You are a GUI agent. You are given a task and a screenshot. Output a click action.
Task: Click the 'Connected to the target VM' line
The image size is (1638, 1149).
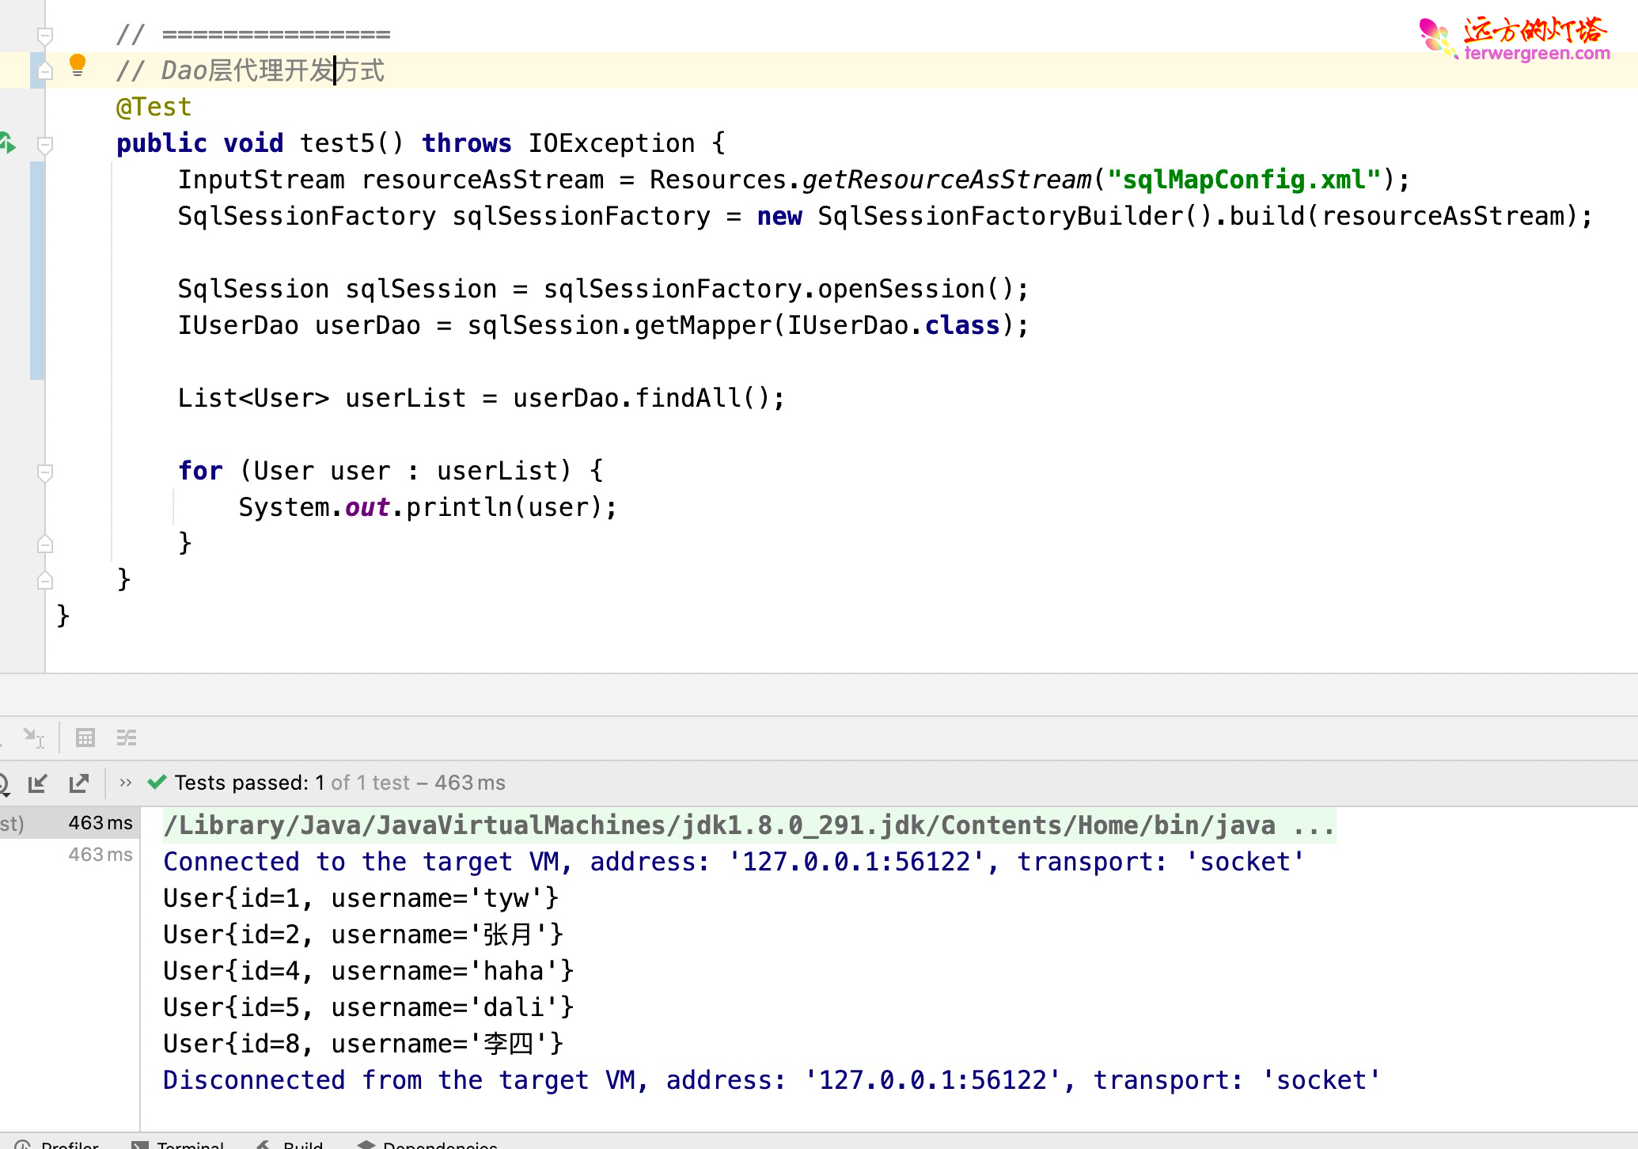[x=734, y=862]
